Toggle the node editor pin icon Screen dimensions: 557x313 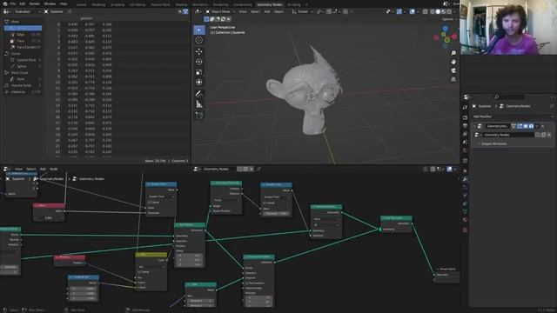point(258,169)
